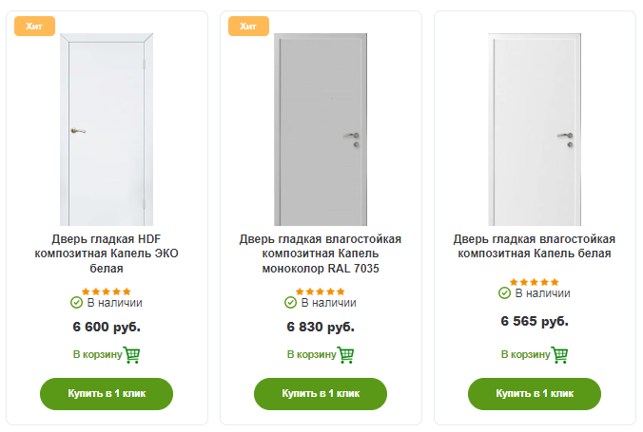Viewport: 643px width, 432px height.
Task: Buy the 6 600 руб. door in one click
Action: coord(107,393)
